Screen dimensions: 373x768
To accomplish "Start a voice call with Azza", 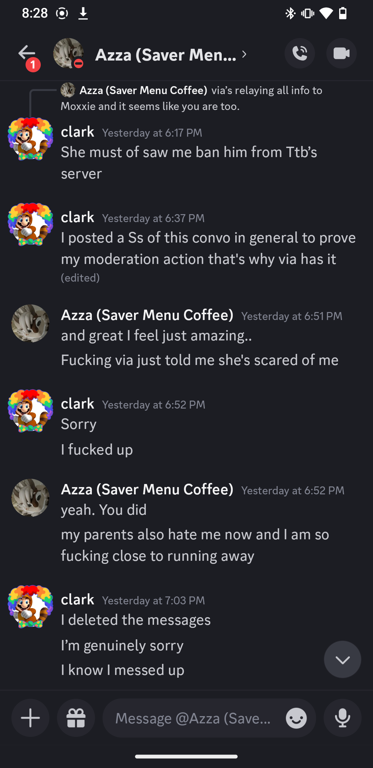I will coord(299,54).
